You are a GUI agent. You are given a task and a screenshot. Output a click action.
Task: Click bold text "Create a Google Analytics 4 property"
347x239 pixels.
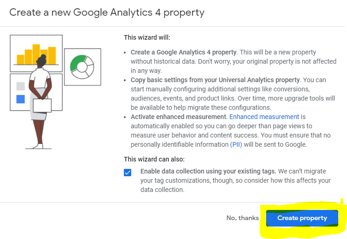point(183,53)
